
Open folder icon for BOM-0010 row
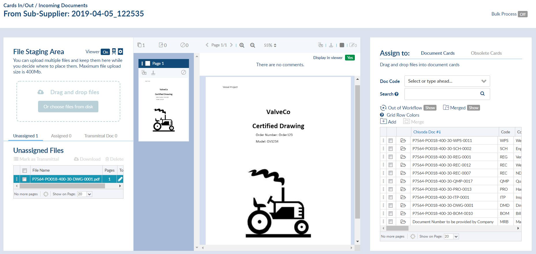click(403, 213)
